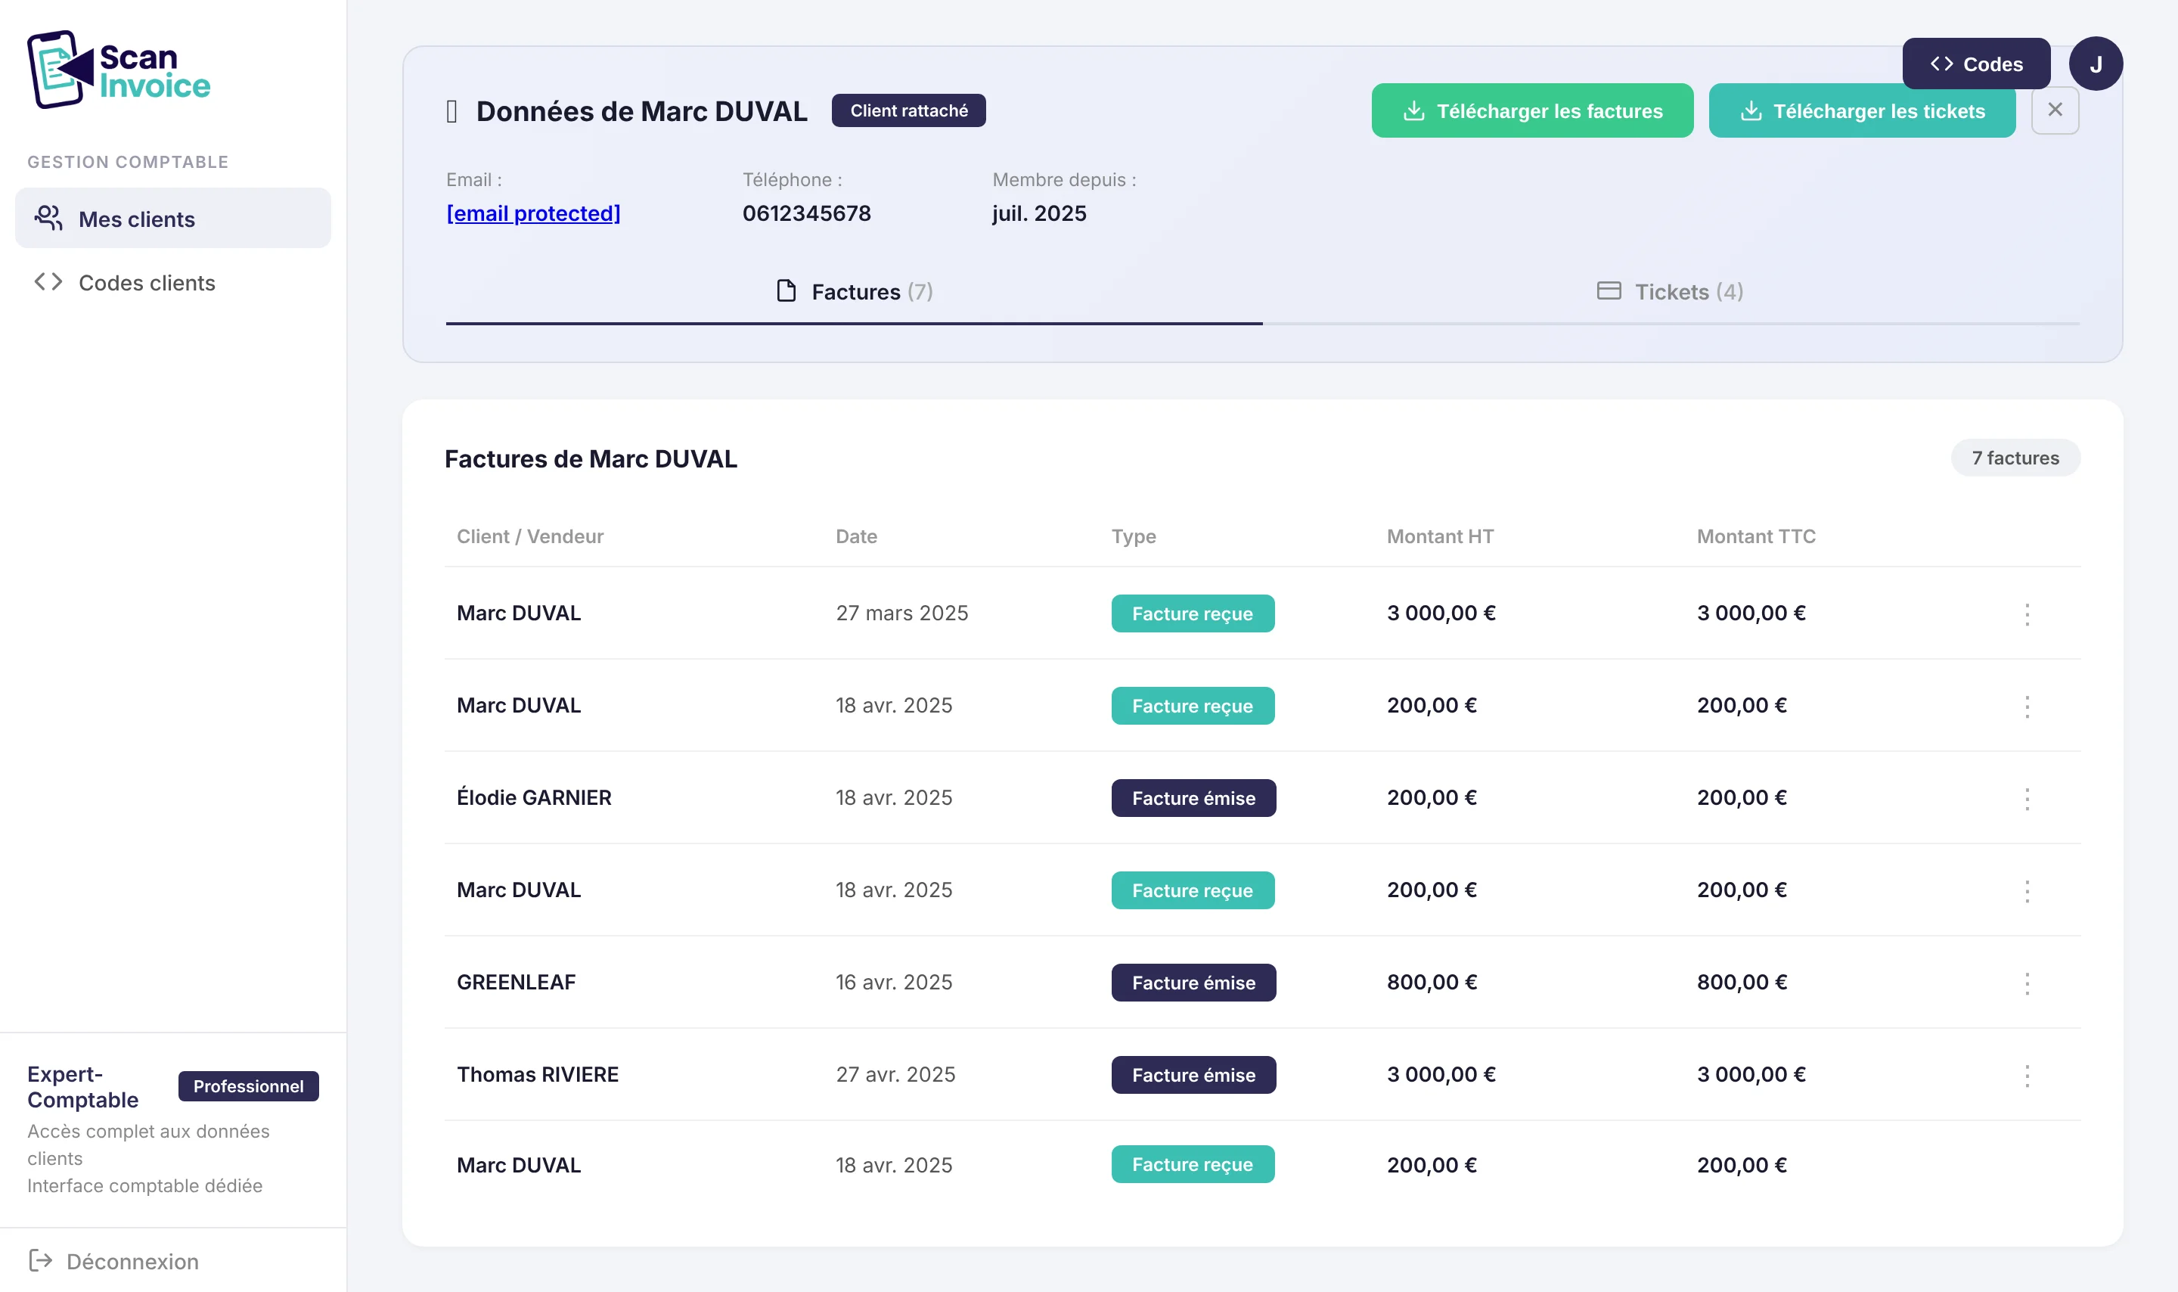Screen dimensions: 2178x1292
Task: Click the document icon beside Factures tab
Action: pos(787,290)
